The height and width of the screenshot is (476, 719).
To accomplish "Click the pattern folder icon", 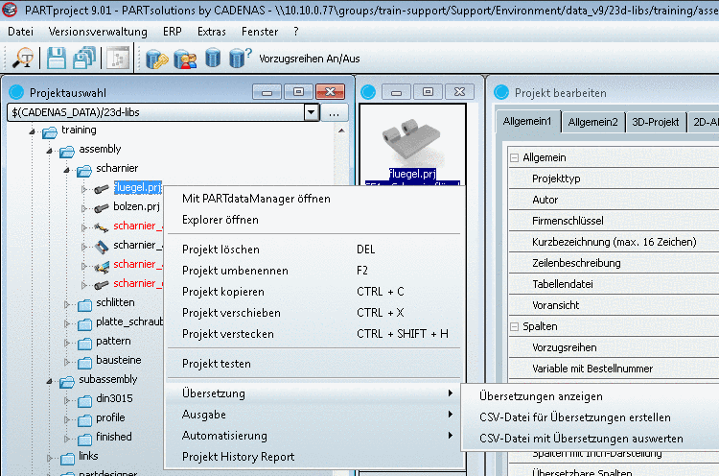I will [x=84, y=344].
